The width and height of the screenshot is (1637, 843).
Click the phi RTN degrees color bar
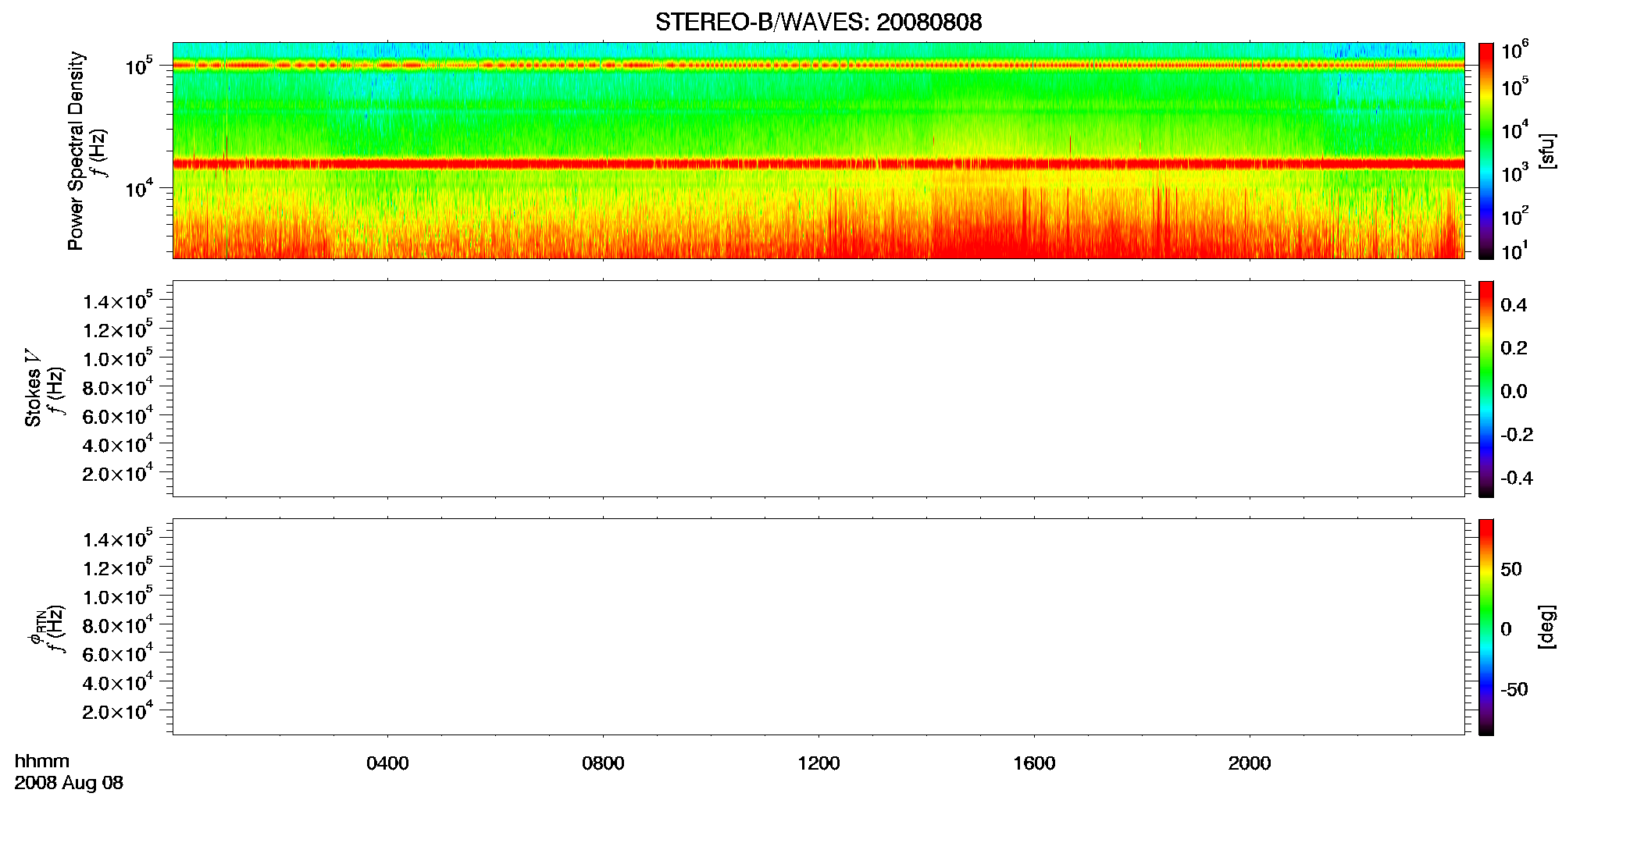coord(1486,627)
